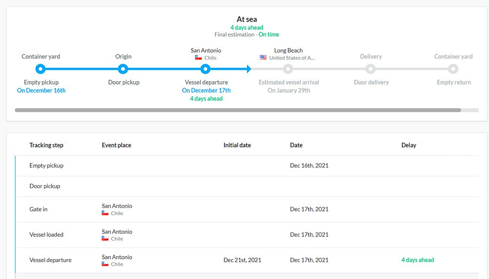The image size is (489, 279).
Task: Click the Event place column header
Action: tap(116, 145)
